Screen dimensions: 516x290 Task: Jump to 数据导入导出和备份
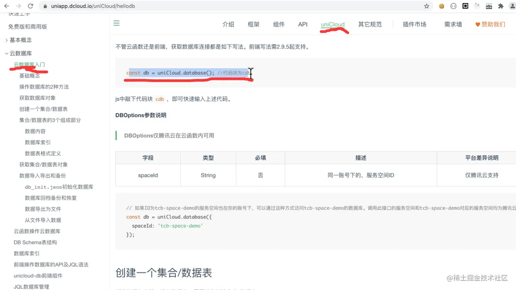pyautogui.click(x=43, y=175)
